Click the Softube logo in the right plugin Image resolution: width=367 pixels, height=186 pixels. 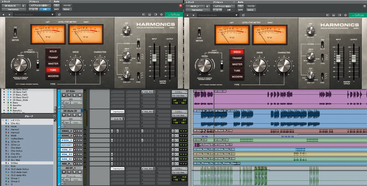pyautogui.click(x=358, y=15)
